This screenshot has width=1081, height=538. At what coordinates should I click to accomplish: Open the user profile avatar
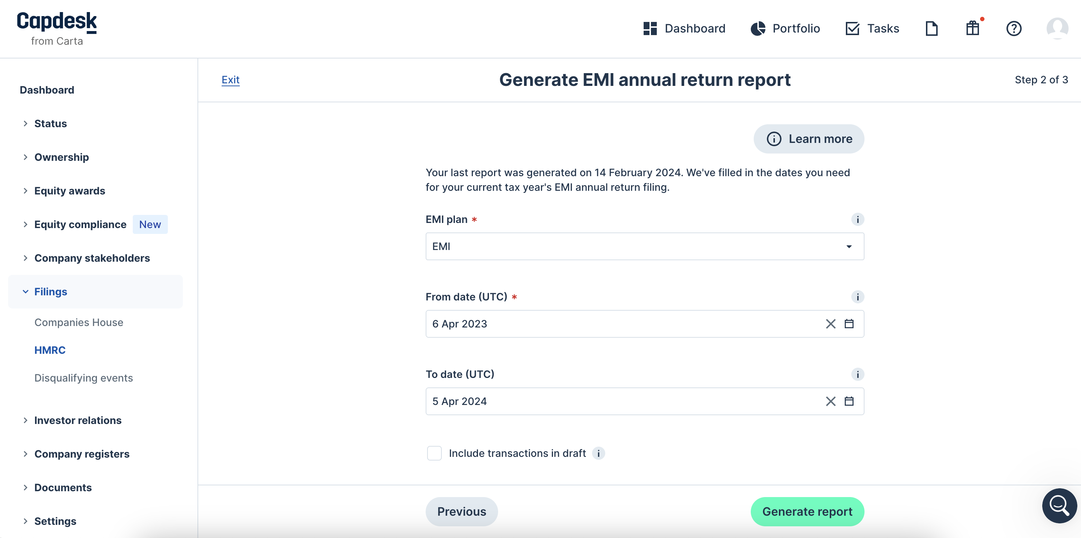(x=1057, y=28)
